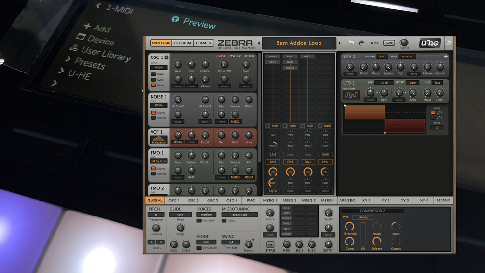Open LFO 1 sync '1/16' selector
Screen dimensions: 485x273
tap(384, 83)
